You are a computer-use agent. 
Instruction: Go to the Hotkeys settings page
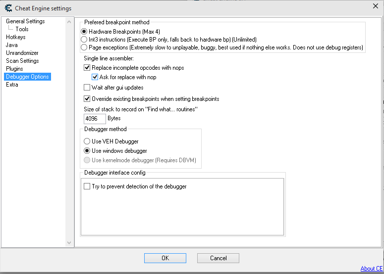[x=16, y=37]
